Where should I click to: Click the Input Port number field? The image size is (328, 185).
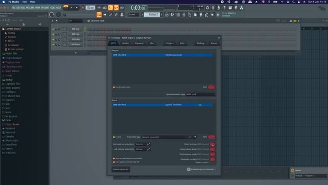click(x=212, y=137)
